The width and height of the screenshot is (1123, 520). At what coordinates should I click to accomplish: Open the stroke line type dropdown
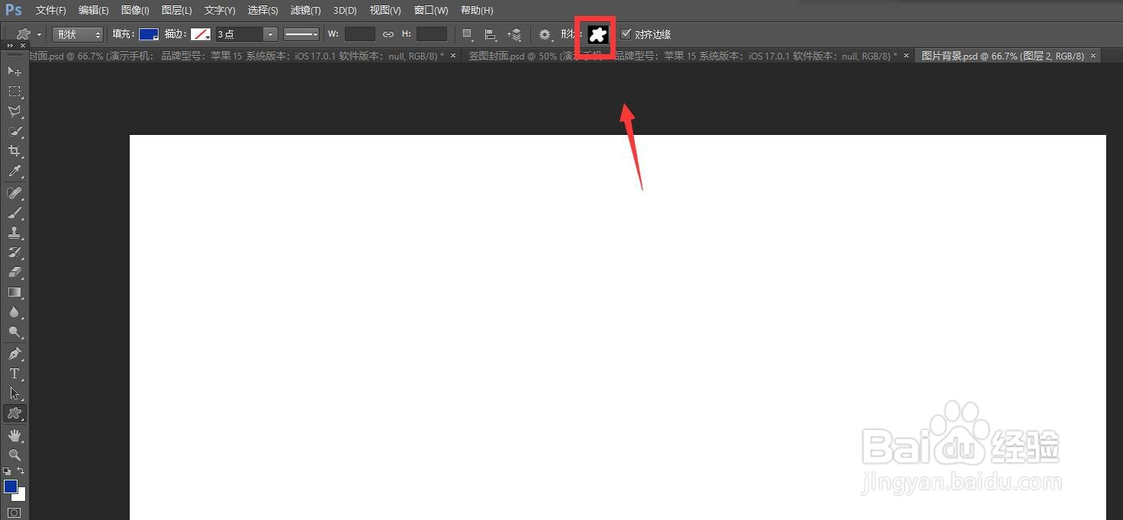(x=301, y=34)
